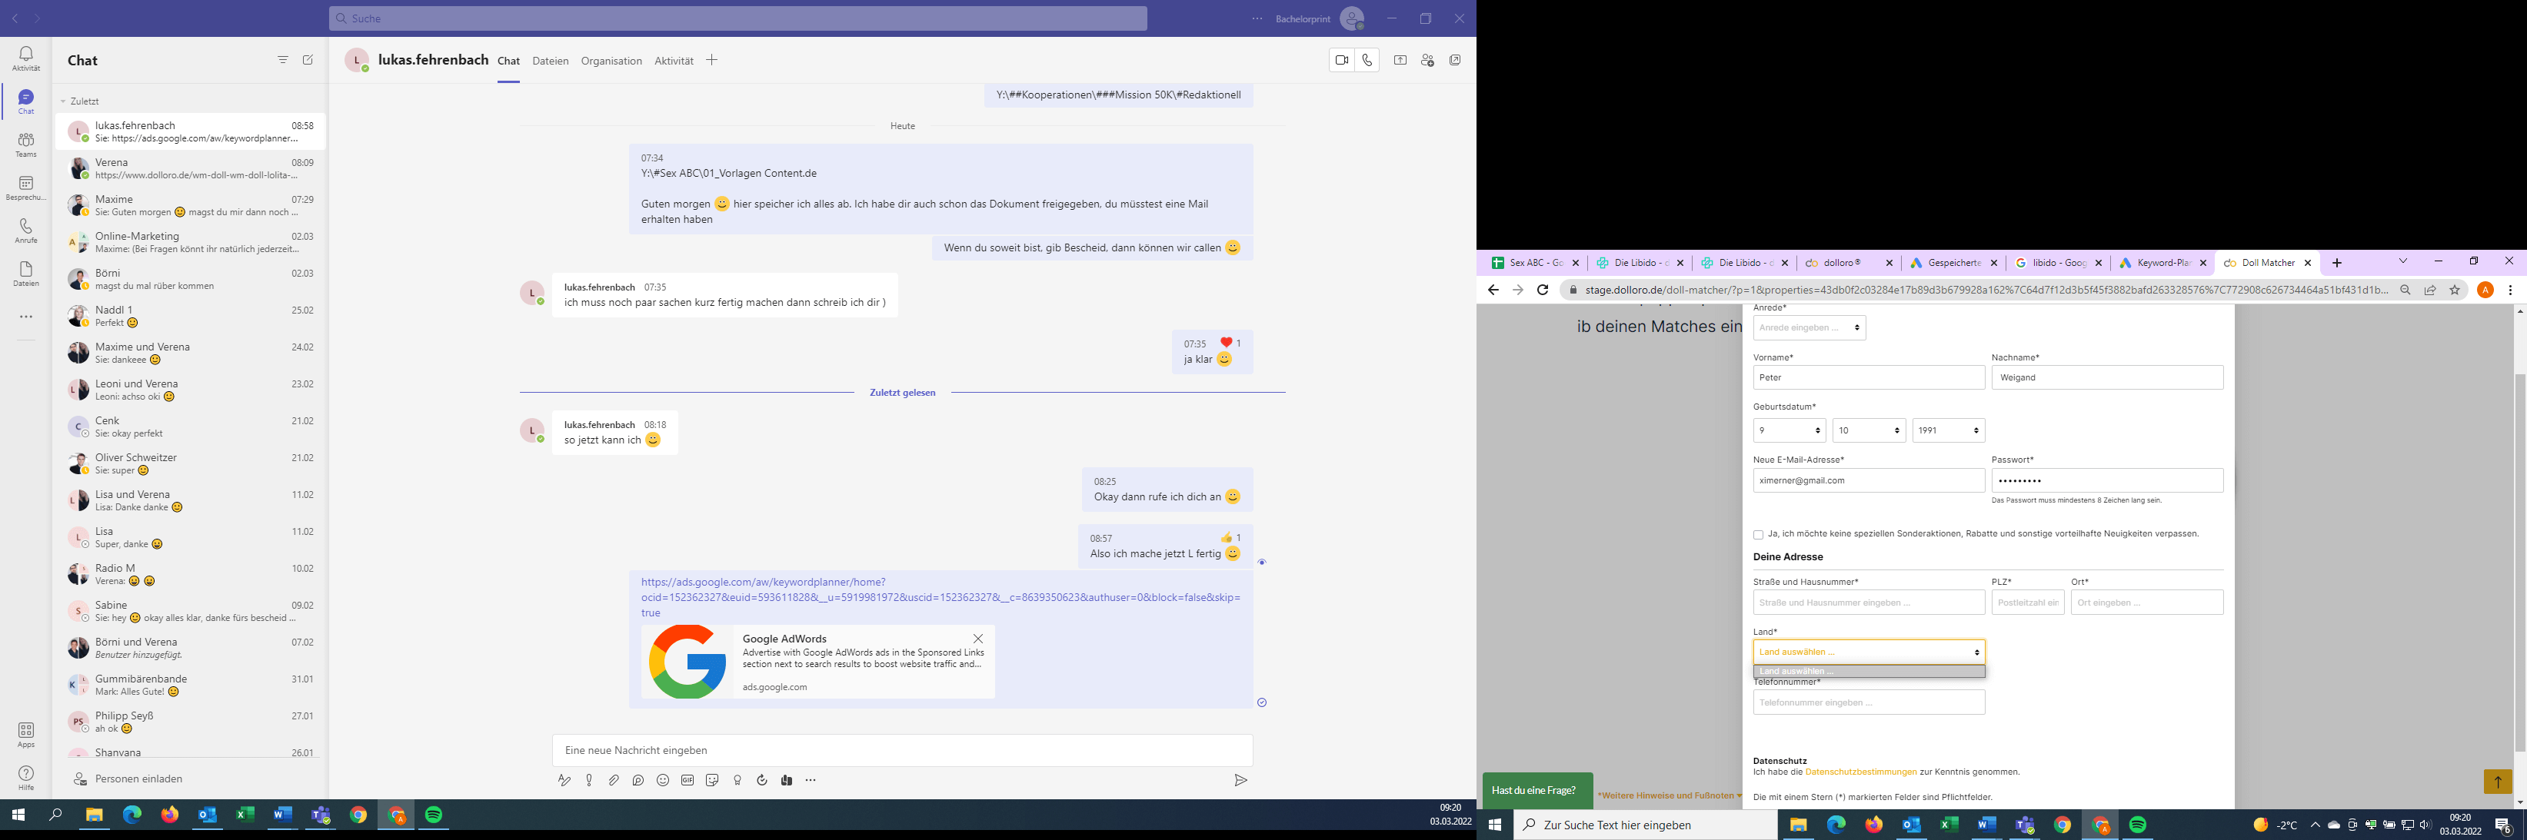Open the Teams more options ellipsis in title bar

(x=1257, y=18)
